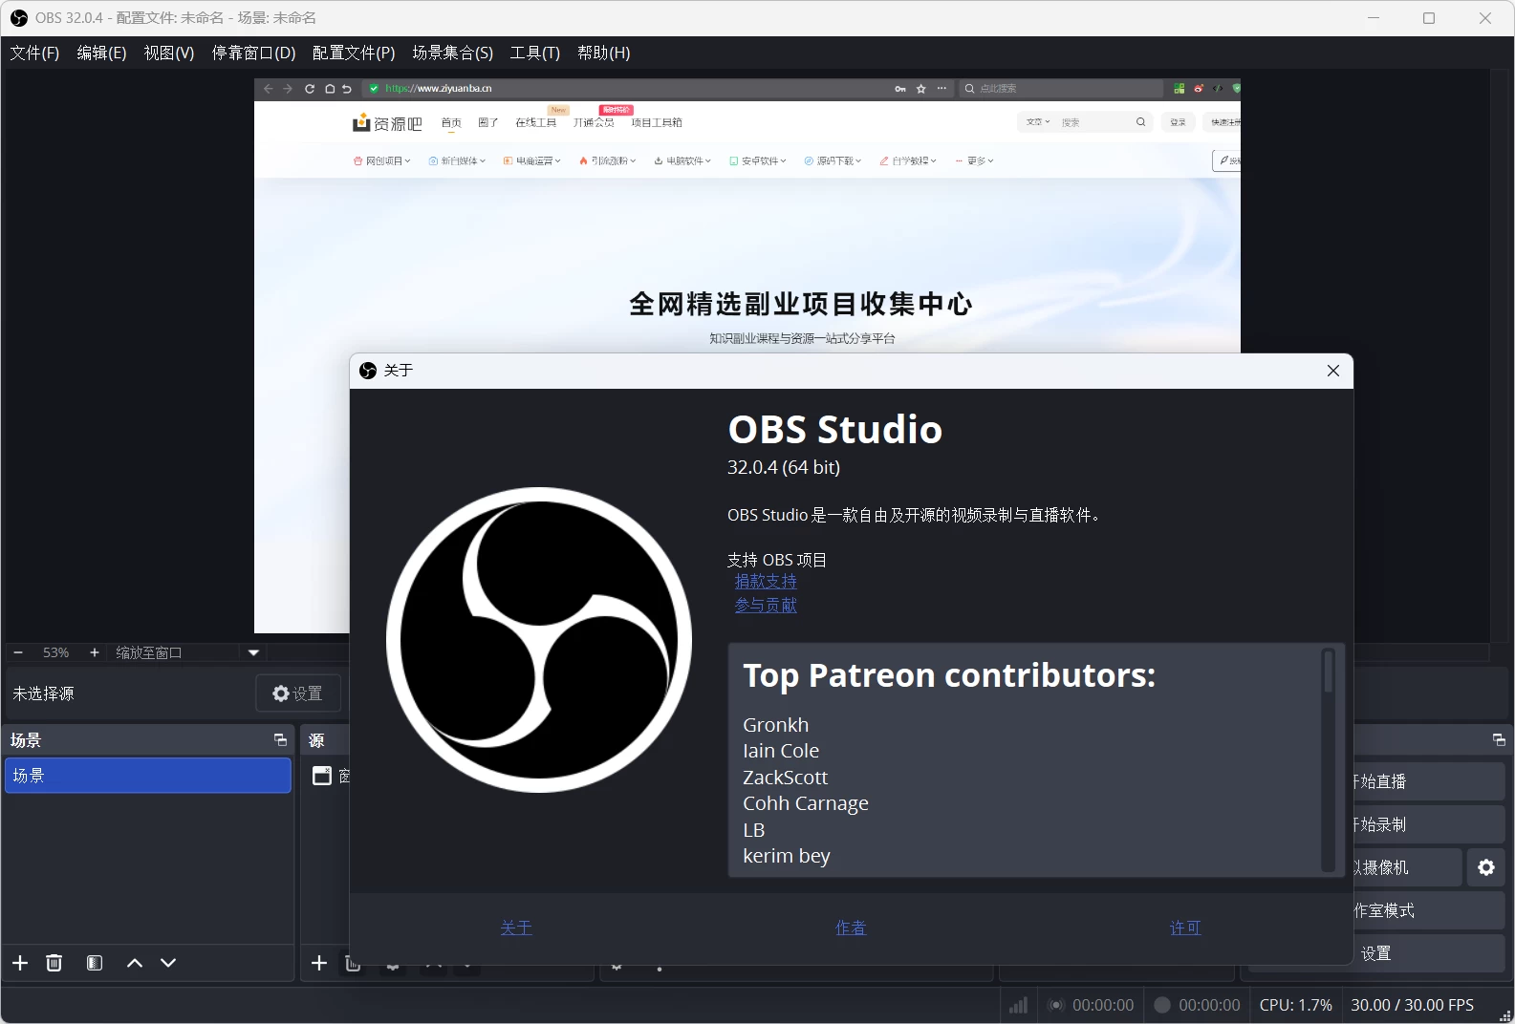Click the network signal status icon
This screenshot has height=1024, width=1515.
1019,1005
